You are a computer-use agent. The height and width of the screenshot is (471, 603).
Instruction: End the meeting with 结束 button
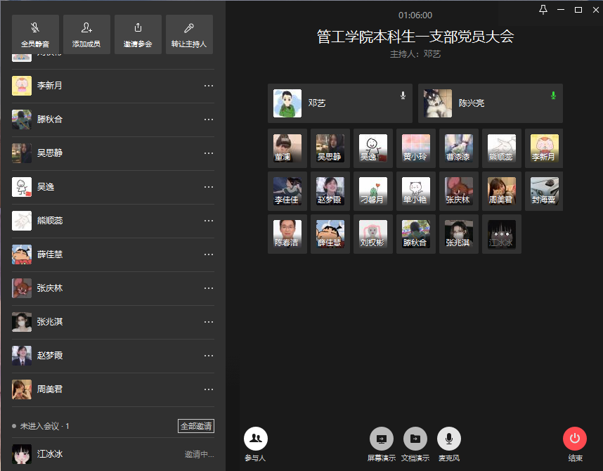(x=575, y=439)
